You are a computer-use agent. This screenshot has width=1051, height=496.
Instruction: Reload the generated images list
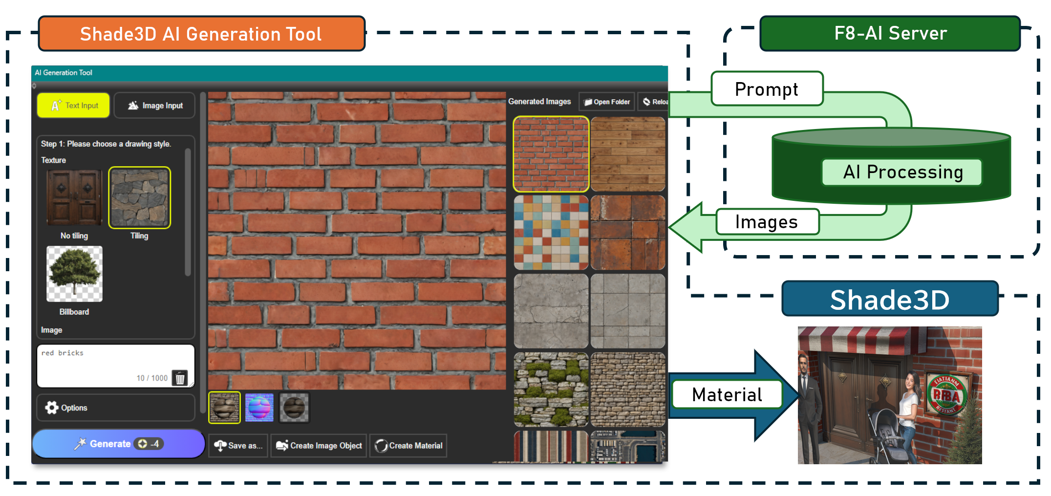[x=653, y=102]
